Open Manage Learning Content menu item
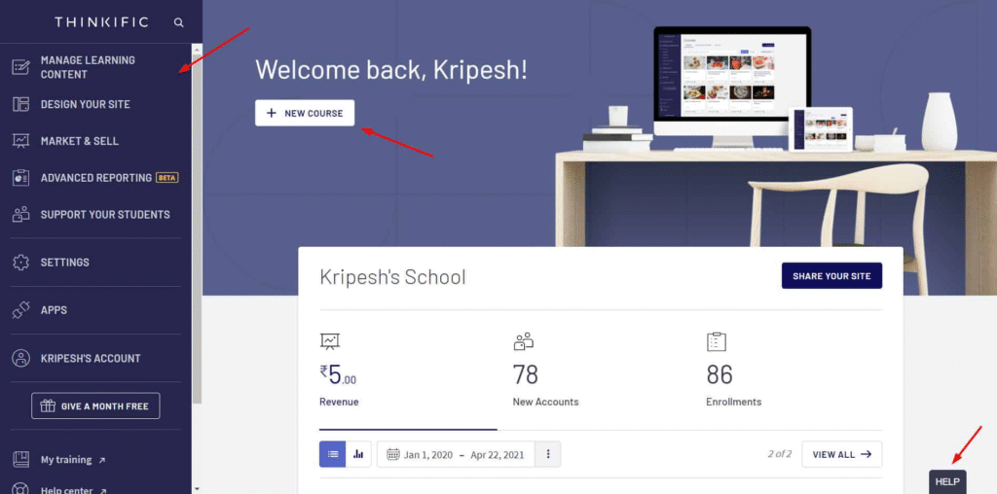The height and width of the screenshot is (494, 997). pos(88,67)
